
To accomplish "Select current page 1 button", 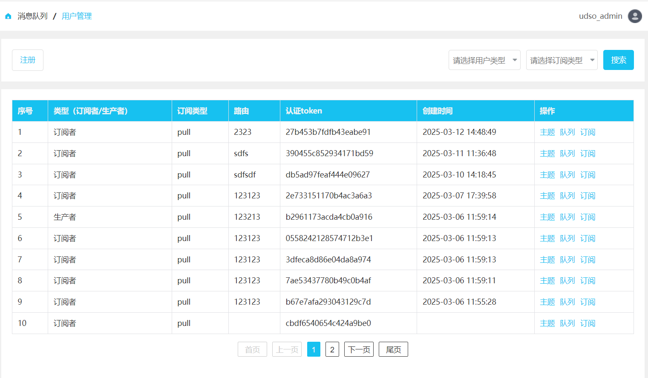I will [x=314, y=349].
